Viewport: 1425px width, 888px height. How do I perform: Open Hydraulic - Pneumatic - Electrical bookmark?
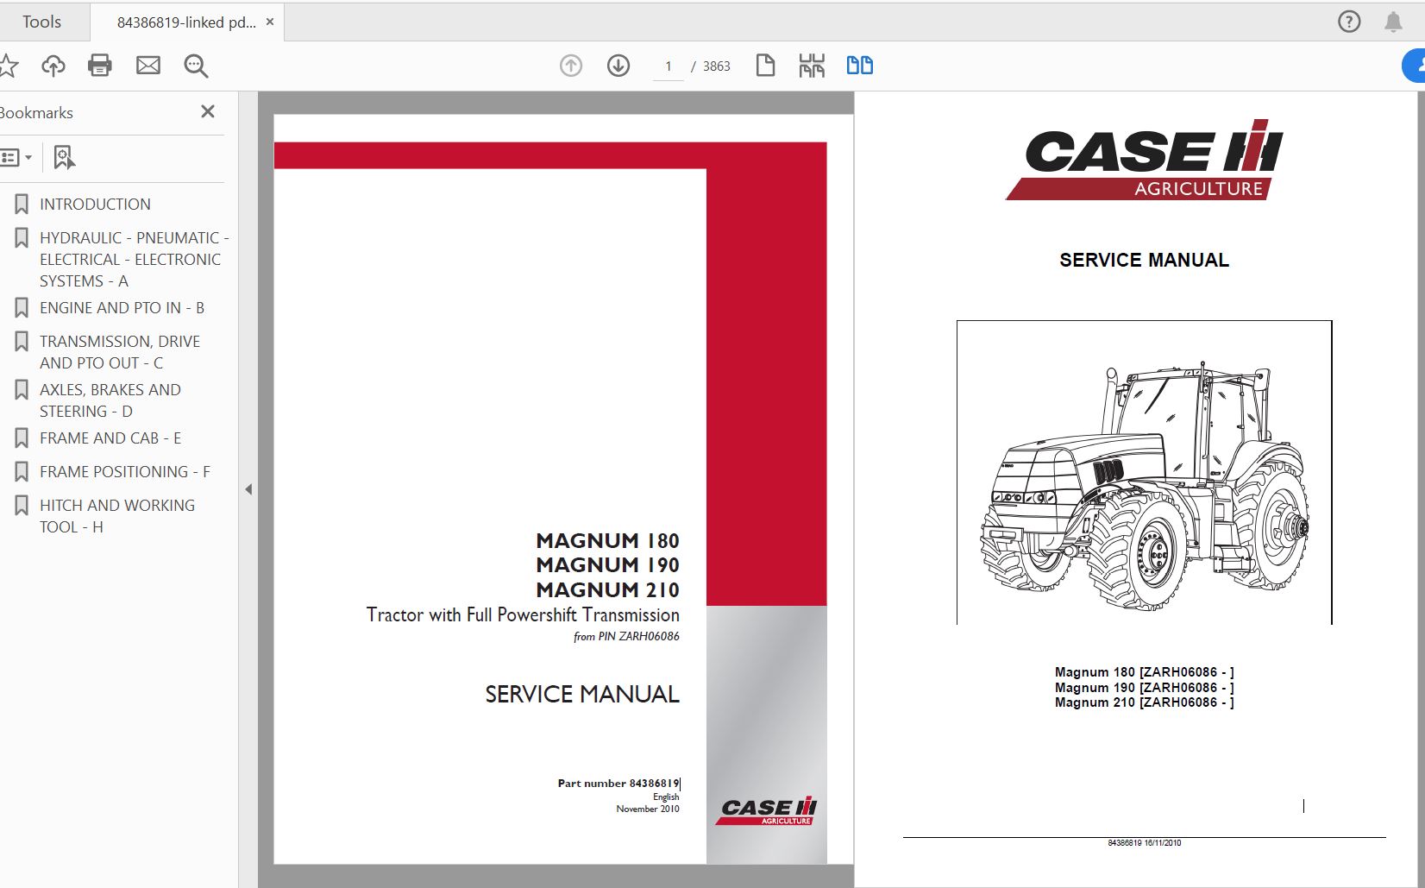(134, 259)
